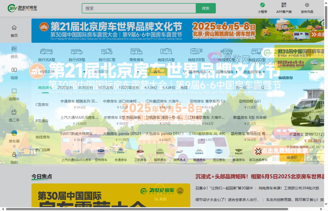Screen dimensions: 328x211
Task: Switch to the 精选房车 tab
Action: pyautogui.click(x=45, y=88)
